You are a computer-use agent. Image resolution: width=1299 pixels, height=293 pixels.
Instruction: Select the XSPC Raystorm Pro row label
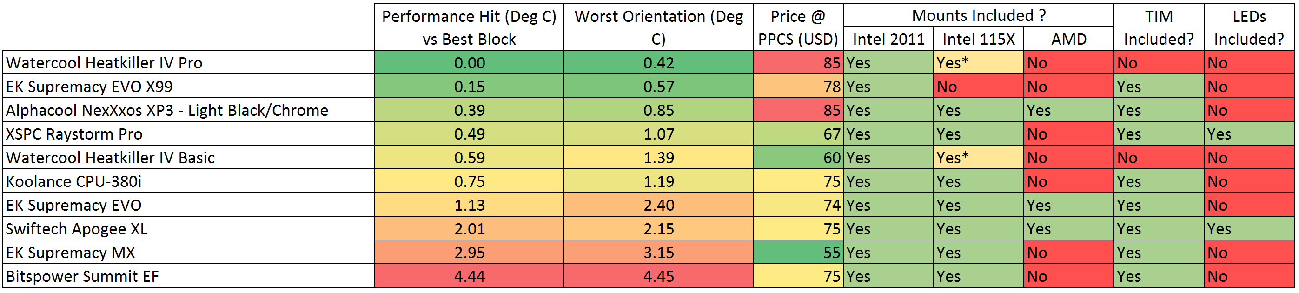[x=189, y=133]
